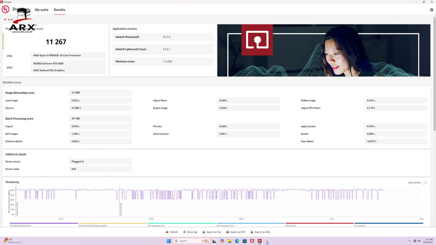
Task: Click the Workload version 1.3.430
Action: (x=167, y=61)
